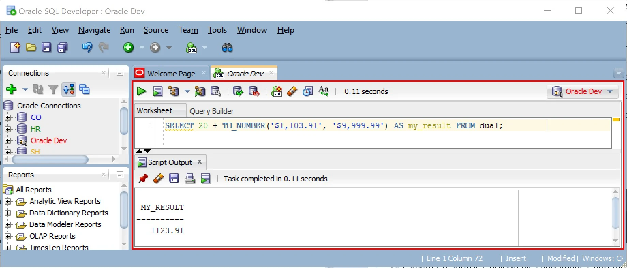Undo the last edit with the blue arrow
The width and height of the screenshot is (627, 268).
click(87, 47)
